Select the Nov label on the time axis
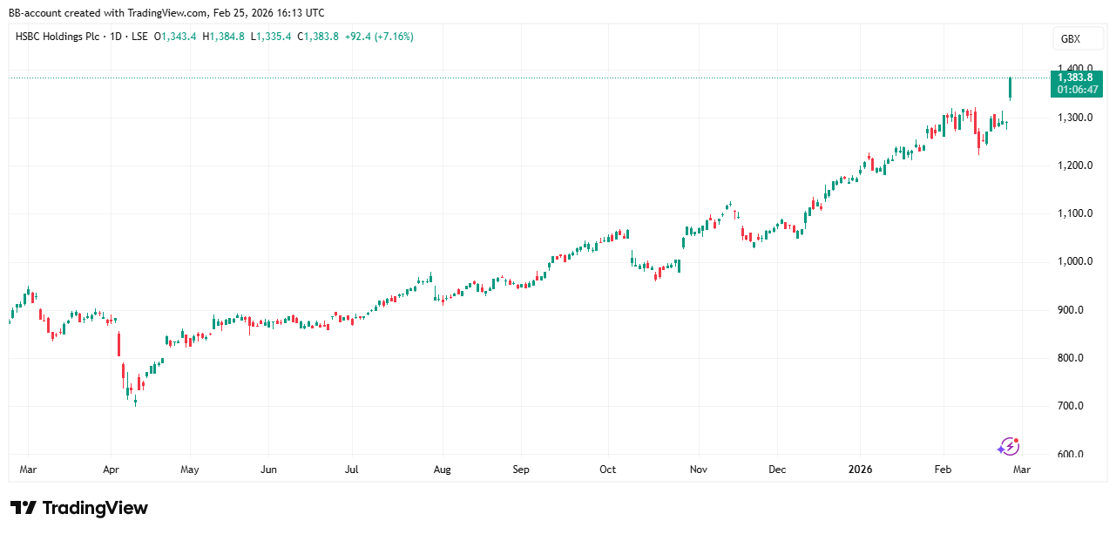1116x534 pixels. tap(698, 470)
